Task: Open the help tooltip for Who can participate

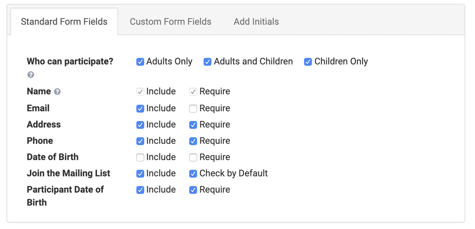Action: pyautogui.click(x=31, y=75)
